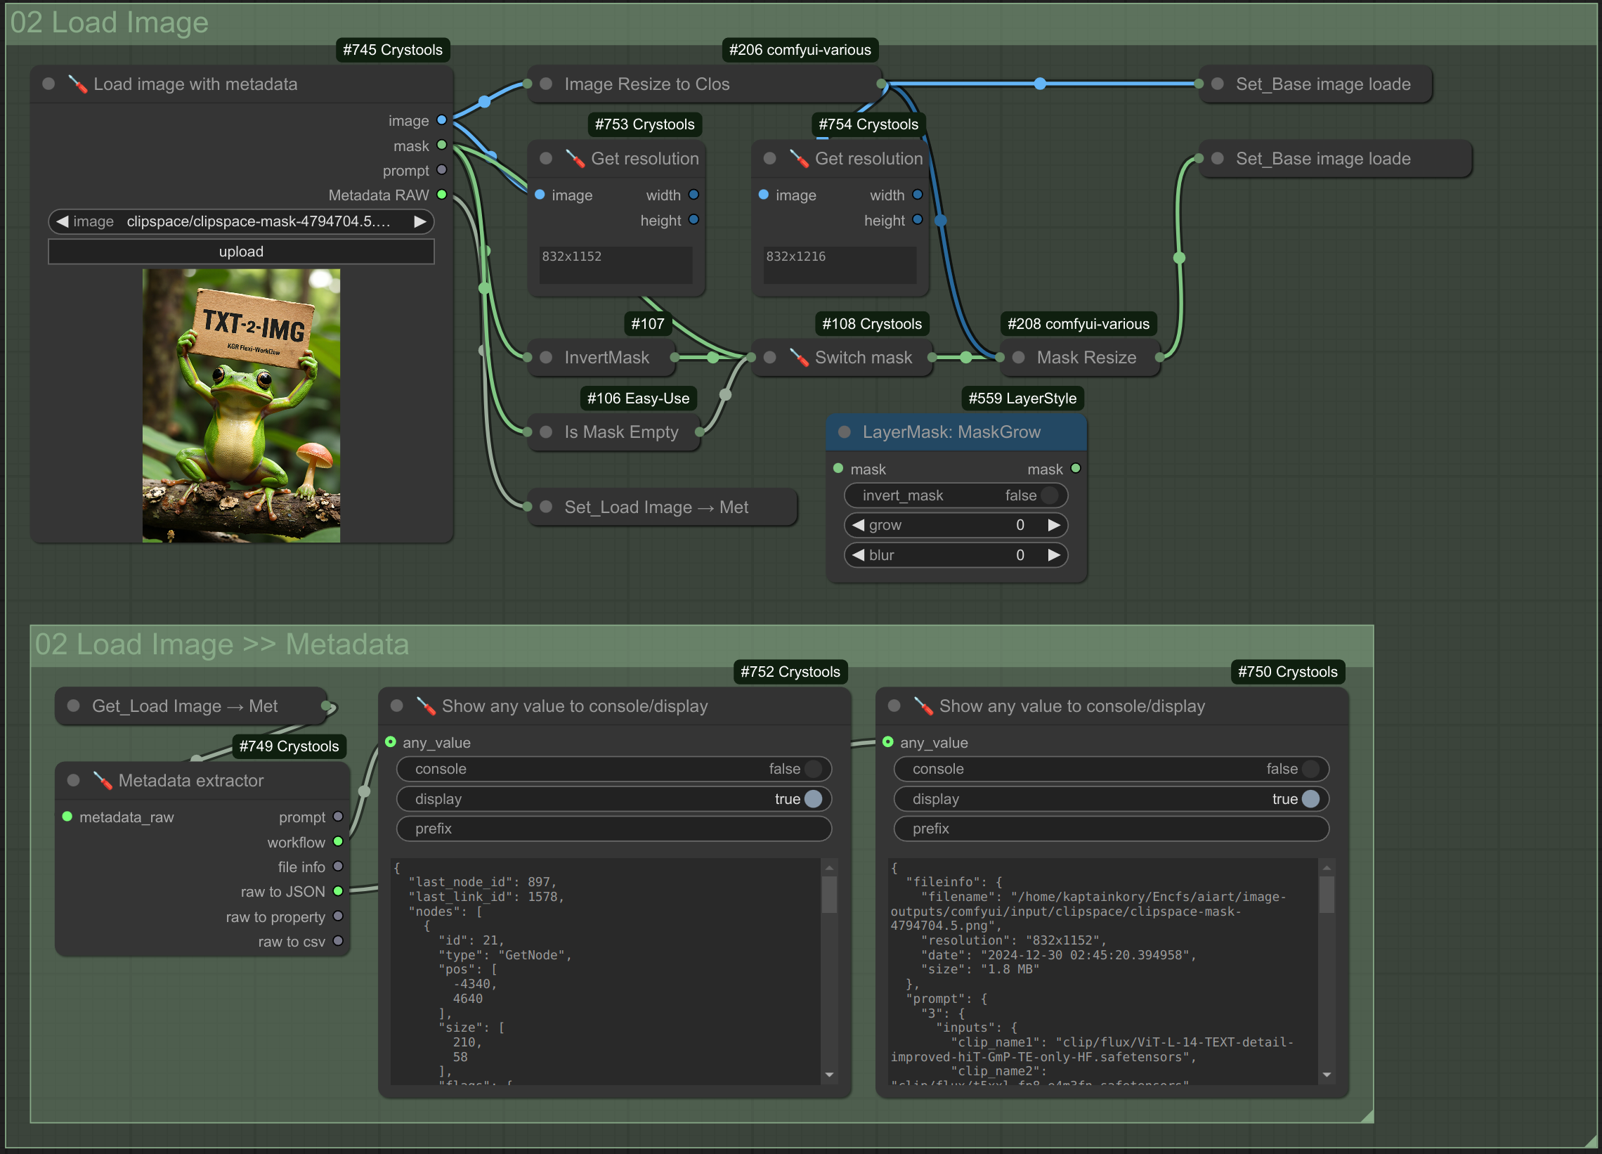The width and height of the screenshot is (1602, 1154).
Task: Decrease the blur value arrow
Action: click(858, 555)
